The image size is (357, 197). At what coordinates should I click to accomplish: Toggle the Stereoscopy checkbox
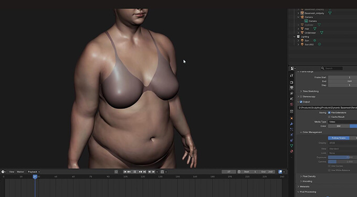coord(301,96)
